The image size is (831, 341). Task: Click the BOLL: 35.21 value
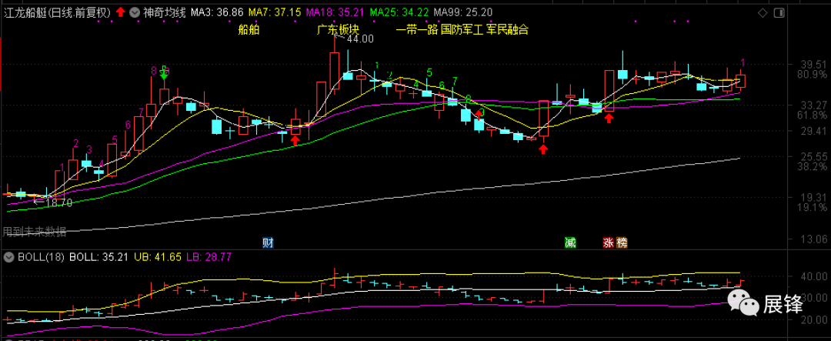tap(99, 257)
